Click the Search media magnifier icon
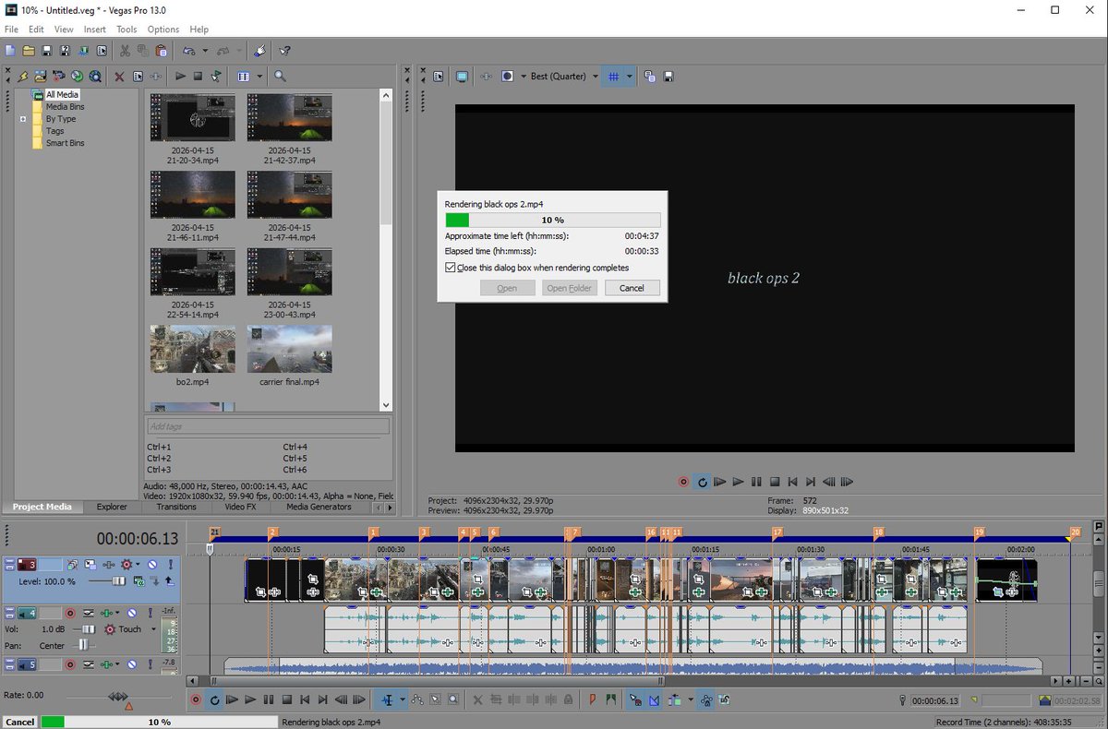Screen dimensions: 1108x729 coord(280,76)
